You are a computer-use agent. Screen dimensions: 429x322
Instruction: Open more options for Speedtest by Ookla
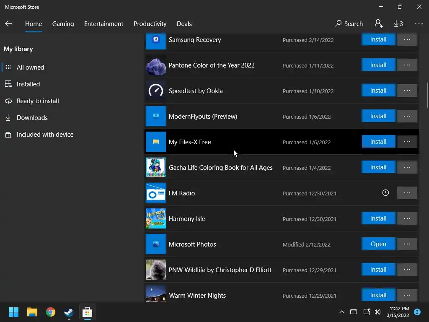(x=407, y=91)
